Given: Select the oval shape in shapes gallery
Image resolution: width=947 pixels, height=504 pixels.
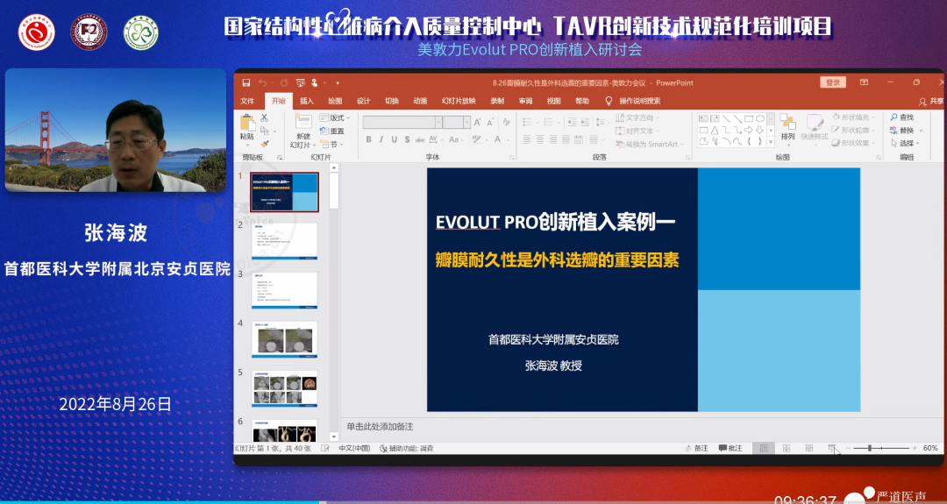Looking at the screenshot, I should point(759,118).
